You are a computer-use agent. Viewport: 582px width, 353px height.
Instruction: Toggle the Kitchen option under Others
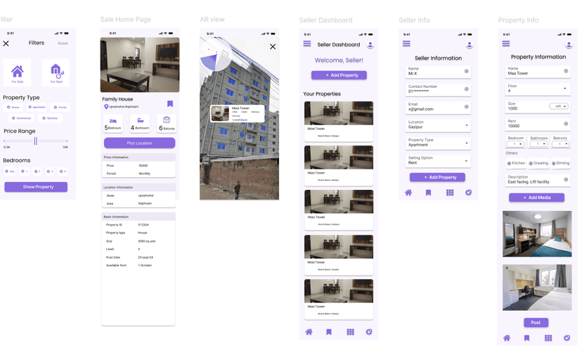pyautogui.click(x=509, y=163)
